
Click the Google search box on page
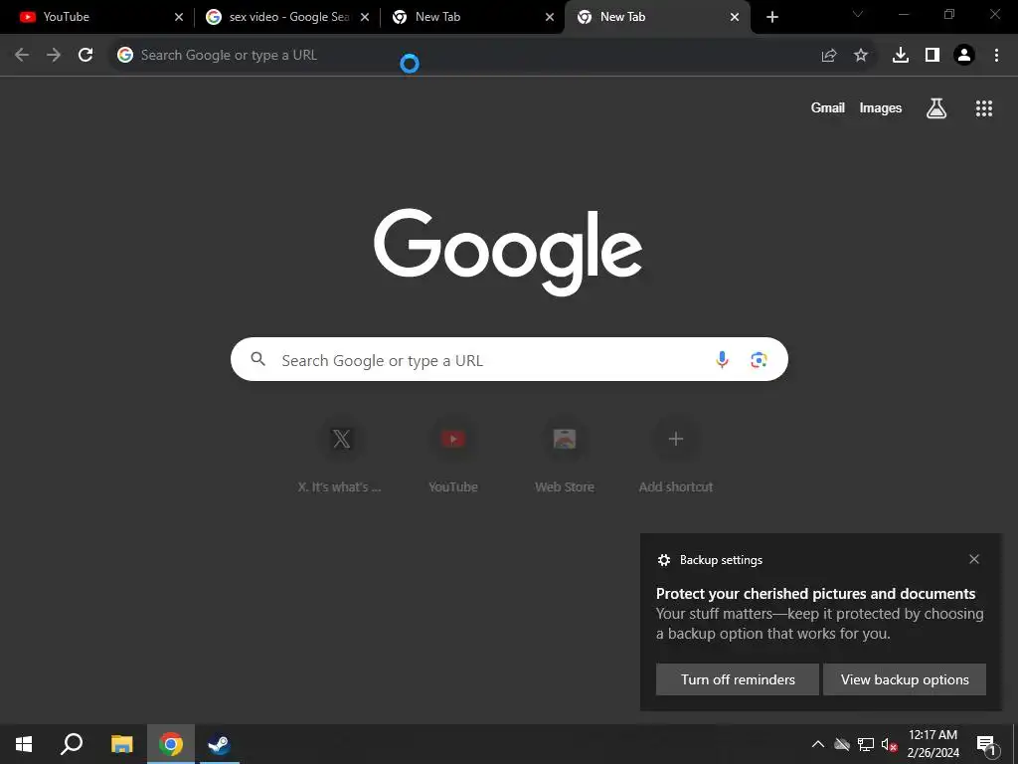[509, 359]
